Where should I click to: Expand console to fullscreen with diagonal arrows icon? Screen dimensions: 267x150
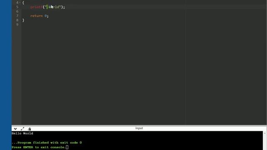[23, 129]
